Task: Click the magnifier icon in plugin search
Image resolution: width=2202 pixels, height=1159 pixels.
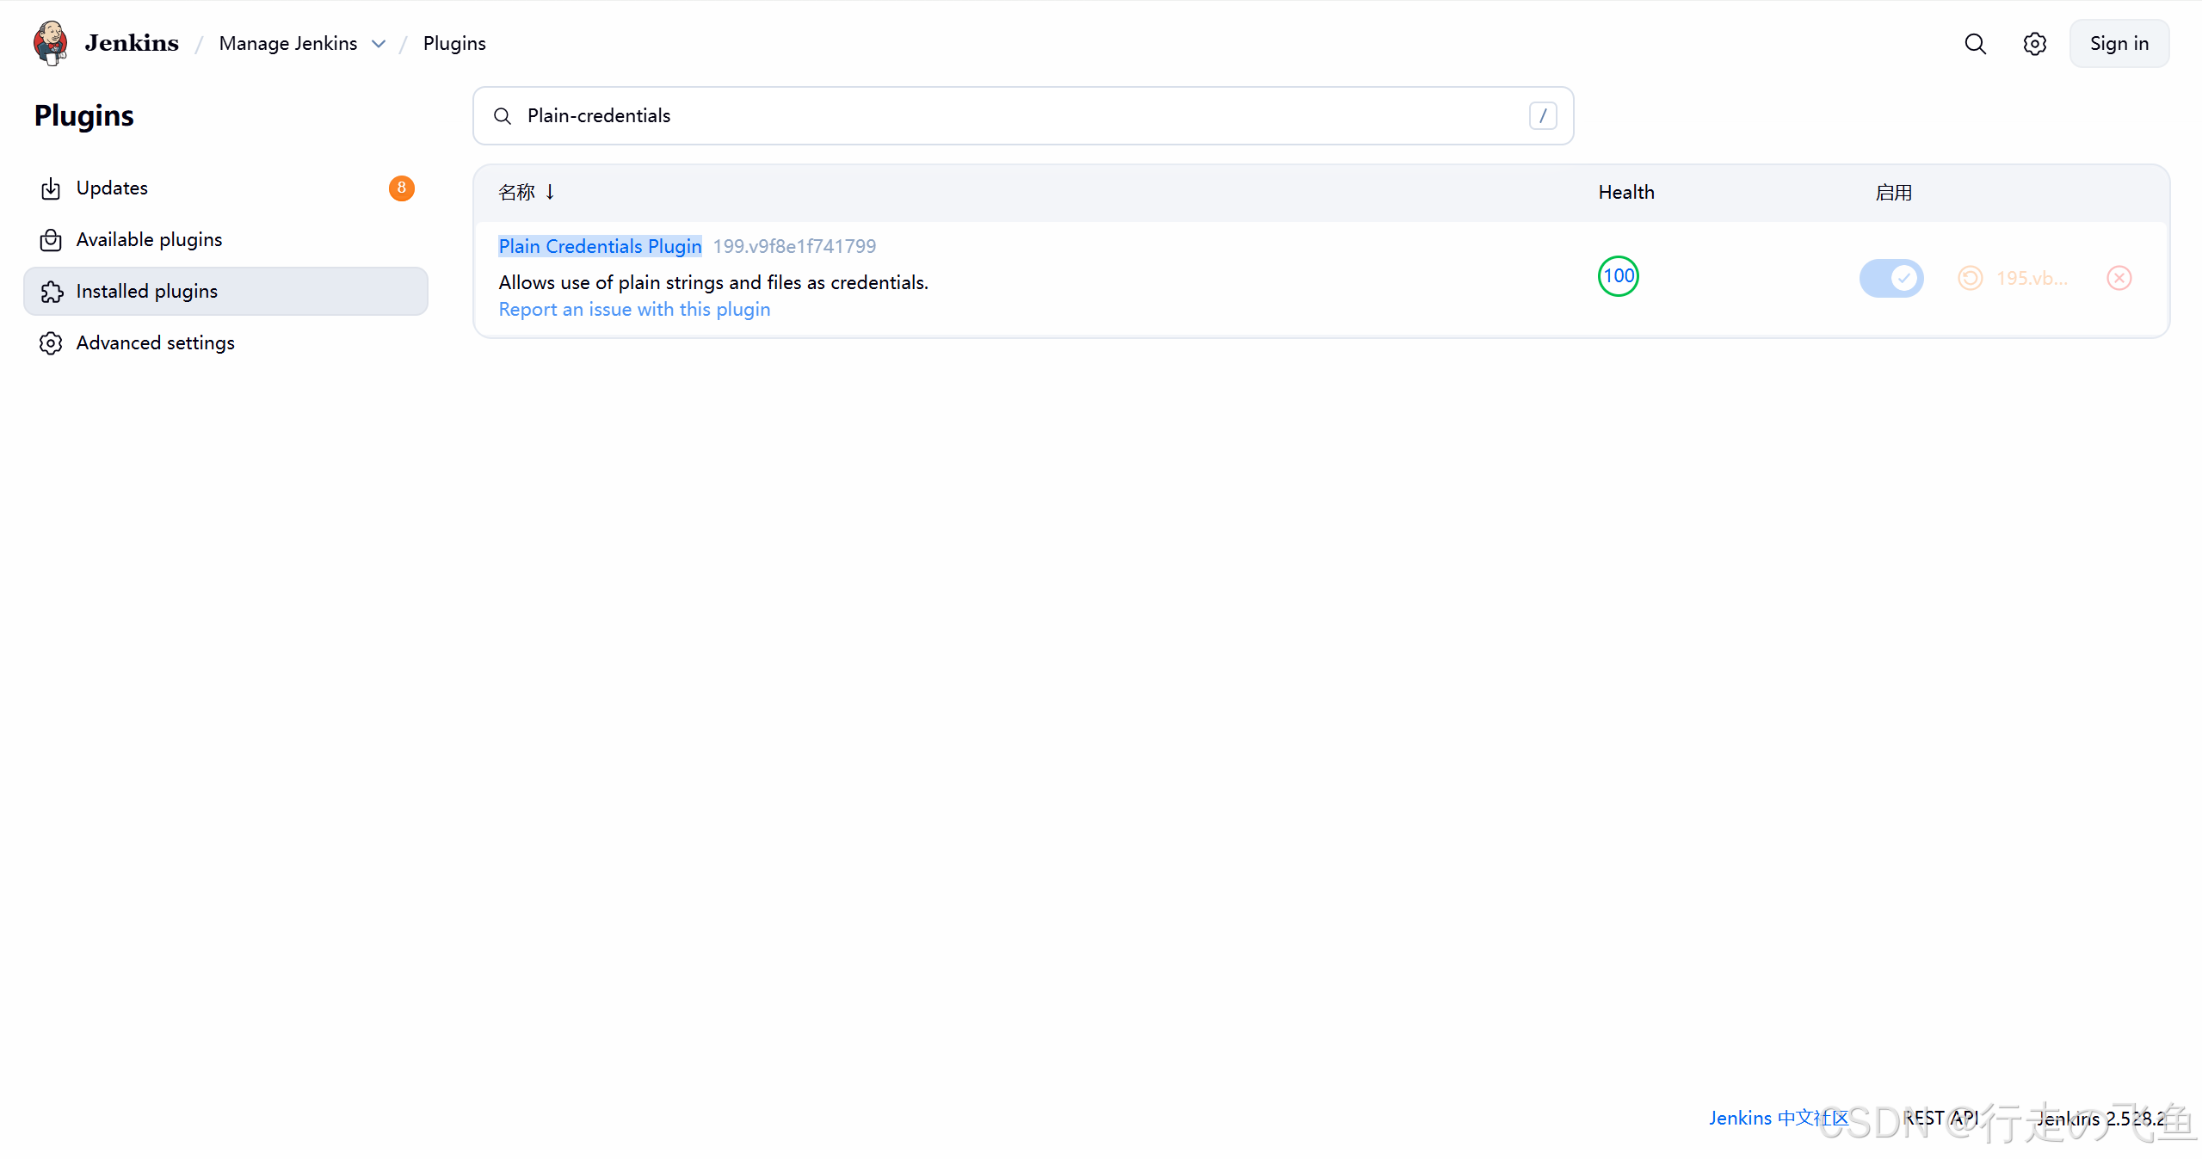Action: (x=503, y=116)
